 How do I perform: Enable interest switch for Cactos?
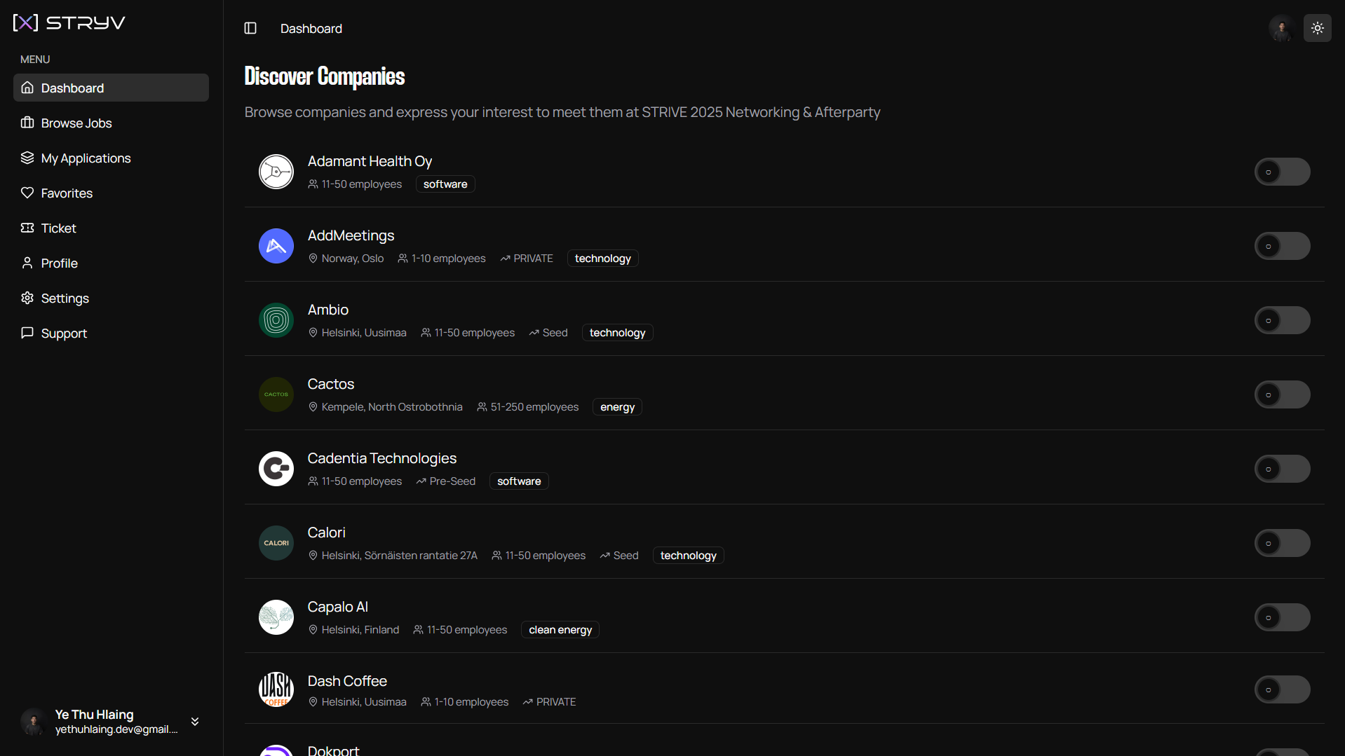1282,394
